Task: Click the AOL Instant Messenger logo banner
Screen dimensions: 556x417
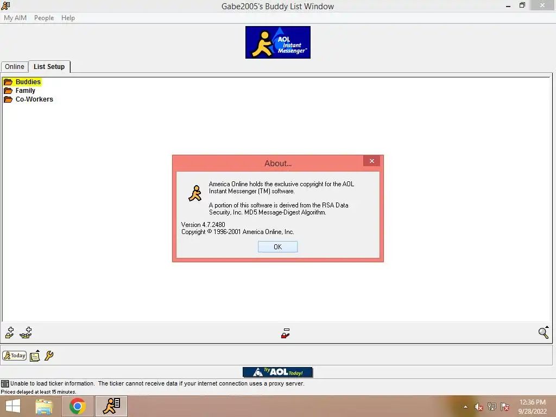Action: click(278, 42)
